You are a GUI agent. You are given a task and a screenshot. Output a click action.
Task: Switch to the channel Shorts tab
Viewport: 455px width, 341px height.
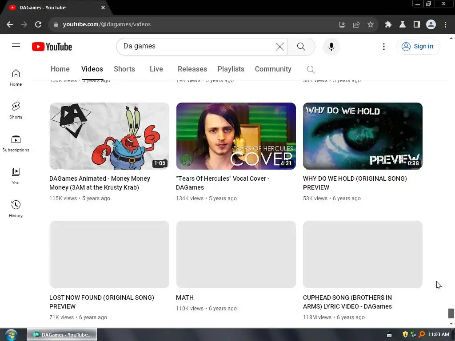pos(124,69)
